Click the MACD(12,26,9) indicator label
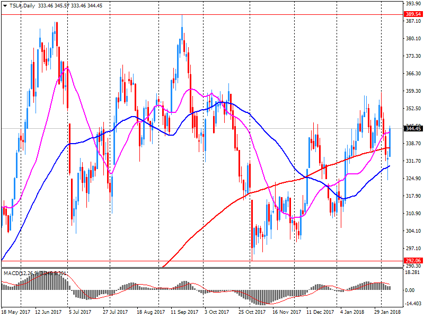Image resolution: width=424 pixels, height=318 pixels. [x=21, y=273]
